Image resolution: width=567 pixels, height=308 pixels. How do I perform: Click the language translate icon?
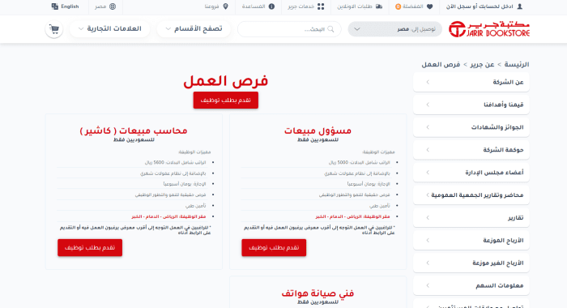pyautogui.click(x=54, y=6)
